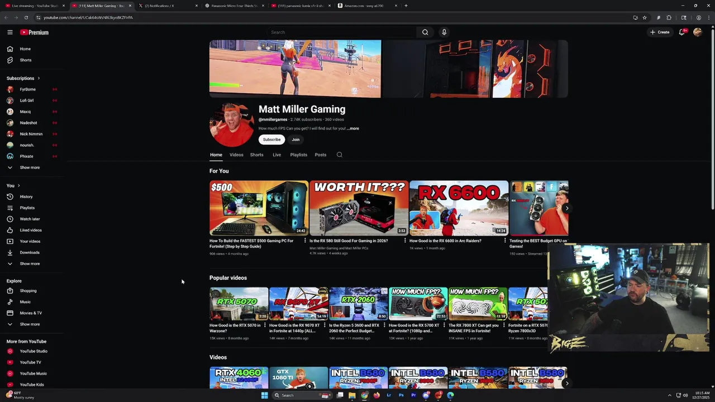Open File Explorer from taskbar
Screen dimensions: 715x402
[352, 395]
